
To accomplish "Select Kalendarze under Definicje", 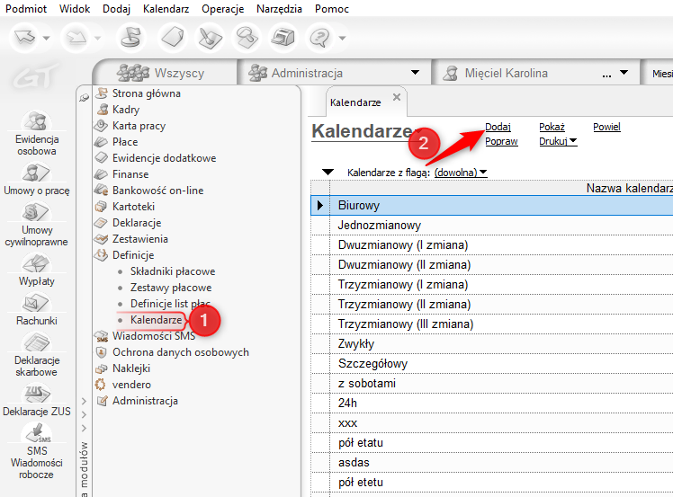I will click(x=157, y=320).
